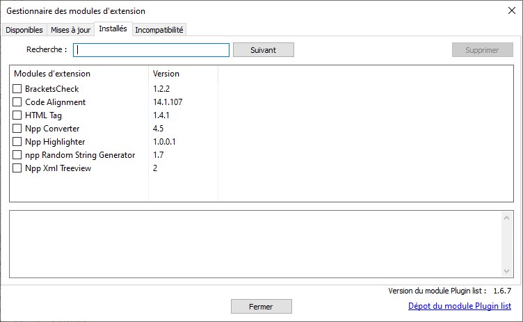523x322 pixels.
Task: Go to the Incompatibilité tab
Action: [159, 30]
